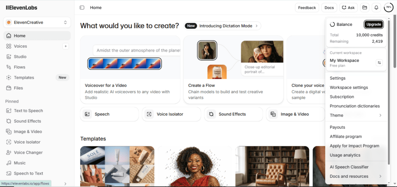397x187 pixels.
Task: Click the New badge next to Templates
Action: tap(62, 77)
